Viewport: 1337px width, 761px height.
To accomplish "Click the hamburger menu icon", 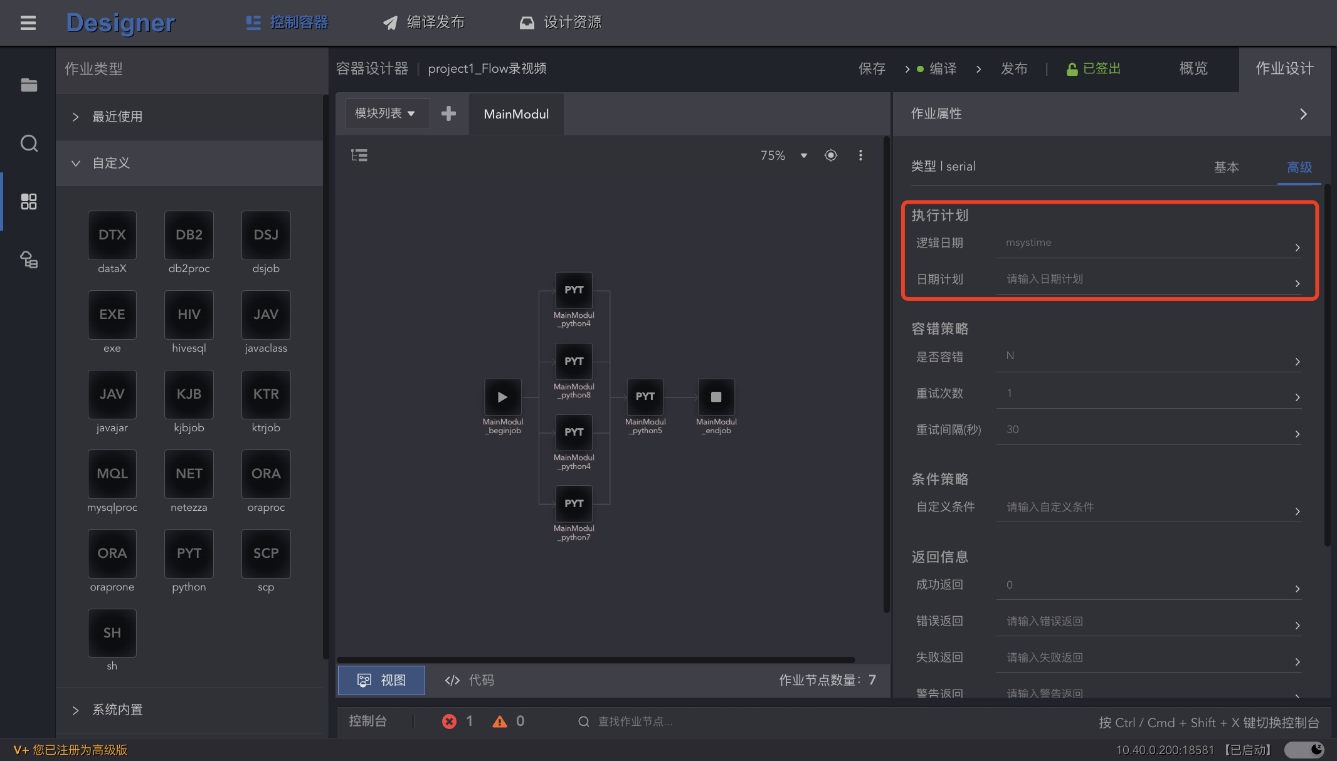I will (28, 23).
